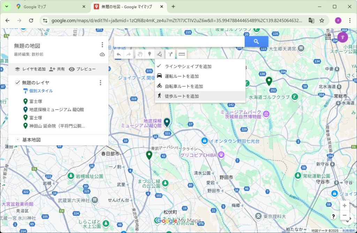Viewport: 357px width, 233px height.
Task: Click the add directions tool icon
Action: [170, 54]
